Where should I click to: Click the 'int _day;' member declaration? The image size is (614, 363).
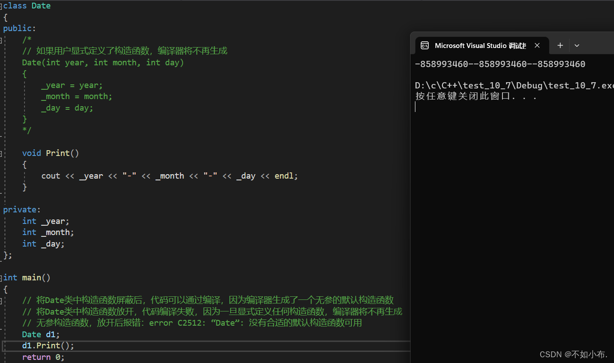(44, 244)
